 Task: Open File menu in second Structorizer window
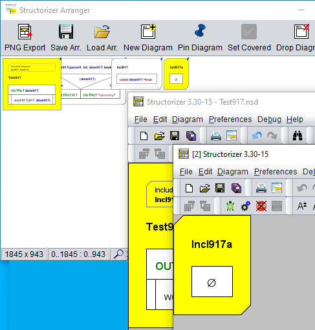tap(186, 172)
